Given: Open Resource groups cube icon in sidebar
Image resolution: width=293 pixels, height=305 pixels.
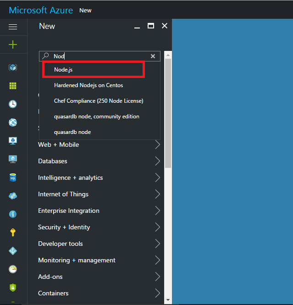Looking at the screenshot, I should [13, 67].
